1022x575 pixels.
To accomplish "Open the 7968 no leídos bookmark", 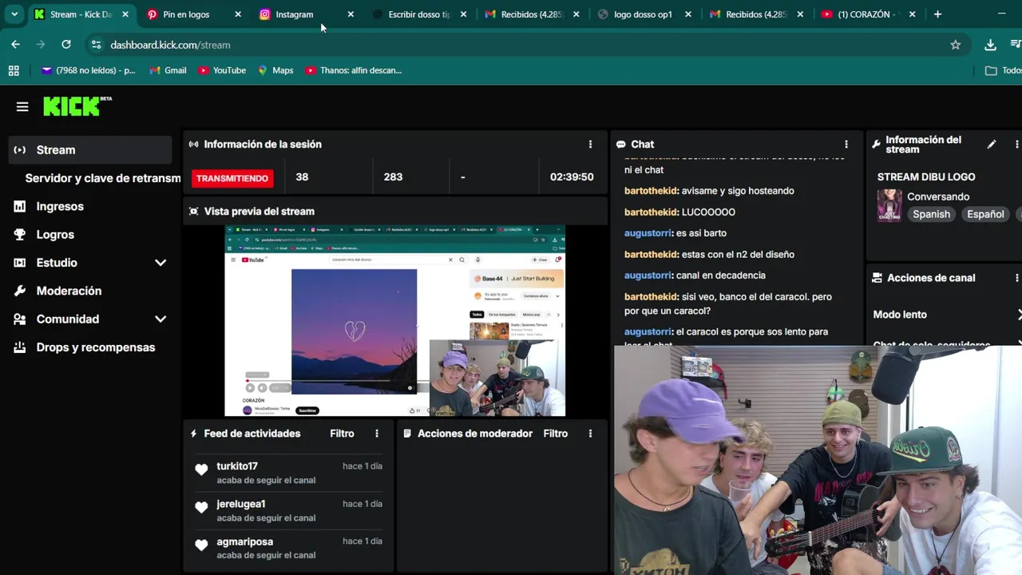I will pos(89,70).
